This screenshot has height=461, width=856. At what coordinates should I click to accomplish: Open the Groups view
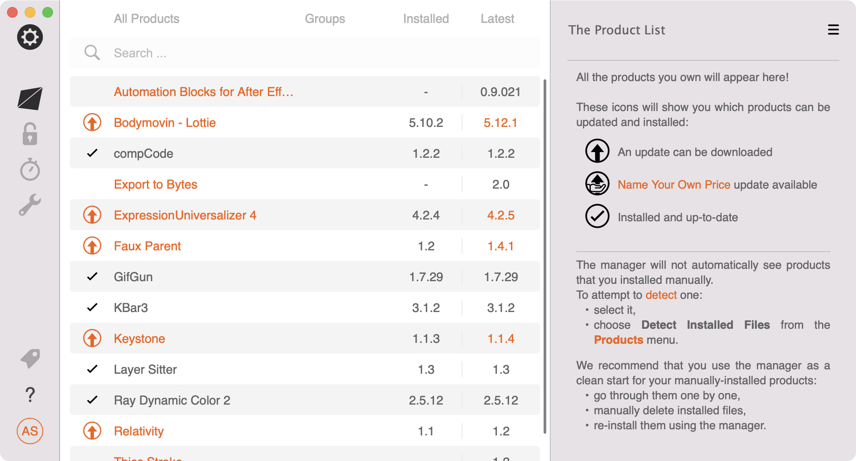pos(324,19)
